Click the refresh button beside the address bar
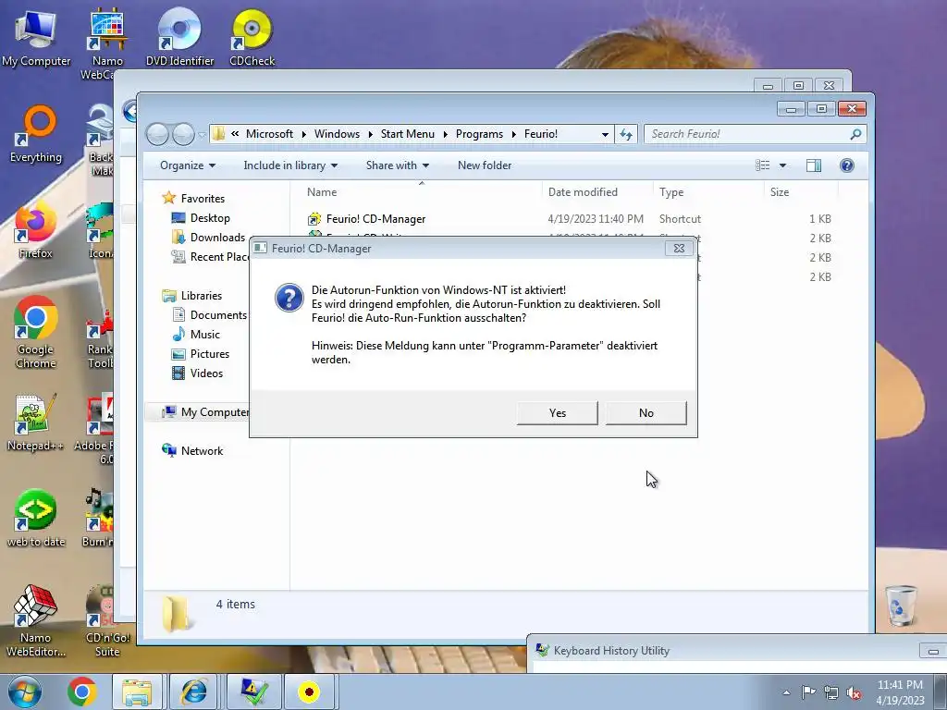Viewport: 947px width, 710px height. click(x=626, y=134)
